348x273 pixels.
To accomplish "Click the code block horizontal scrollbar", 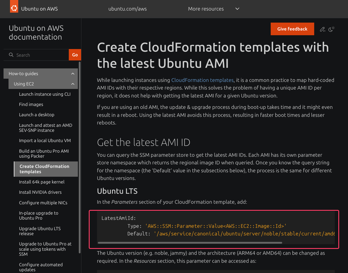I will pyautogui.click(x=190, y=243).
